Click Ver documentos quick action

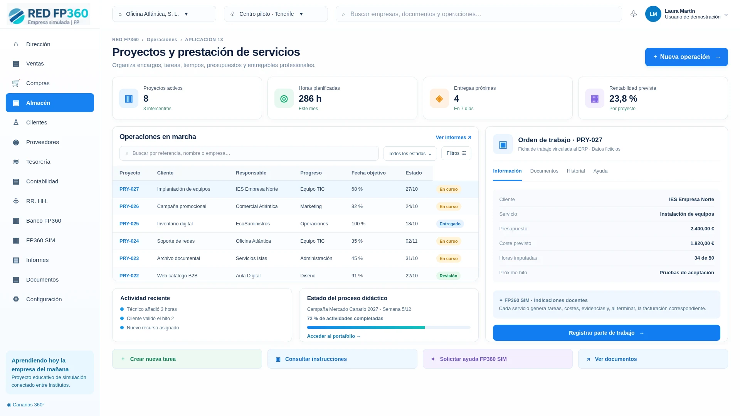[x=653, y=359]
